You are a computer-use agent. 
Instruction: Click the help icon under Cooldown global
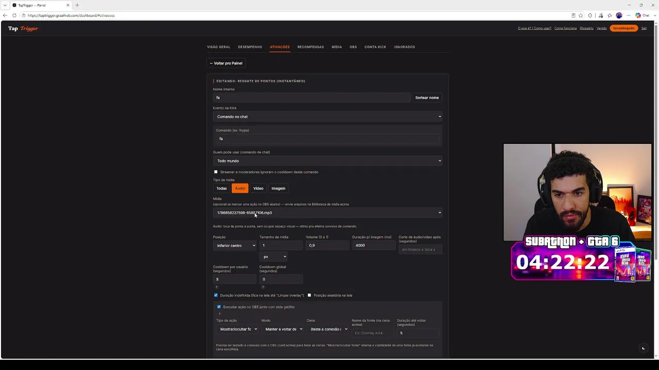[263, 287]
